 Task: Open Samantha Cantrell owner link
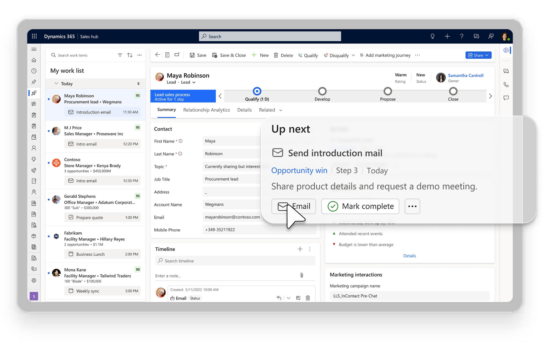click(x=466, y=75)
